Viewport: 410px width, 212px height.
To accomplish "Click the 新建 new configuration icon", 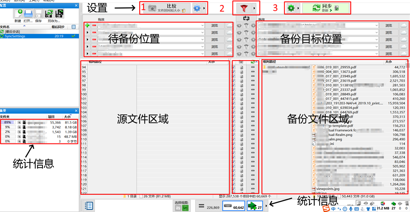I will click(x=18, y=14).
